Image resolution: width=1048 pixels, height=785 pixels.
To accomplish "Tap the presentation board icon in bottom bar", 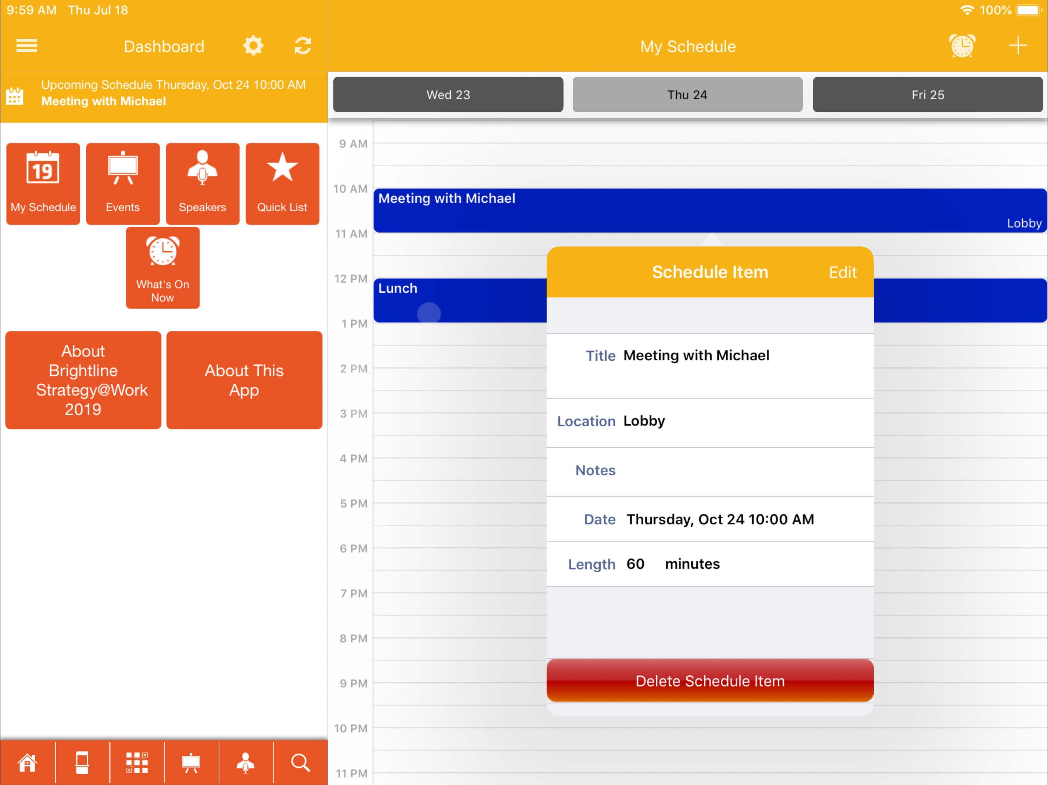I will [x=191, y=763].
